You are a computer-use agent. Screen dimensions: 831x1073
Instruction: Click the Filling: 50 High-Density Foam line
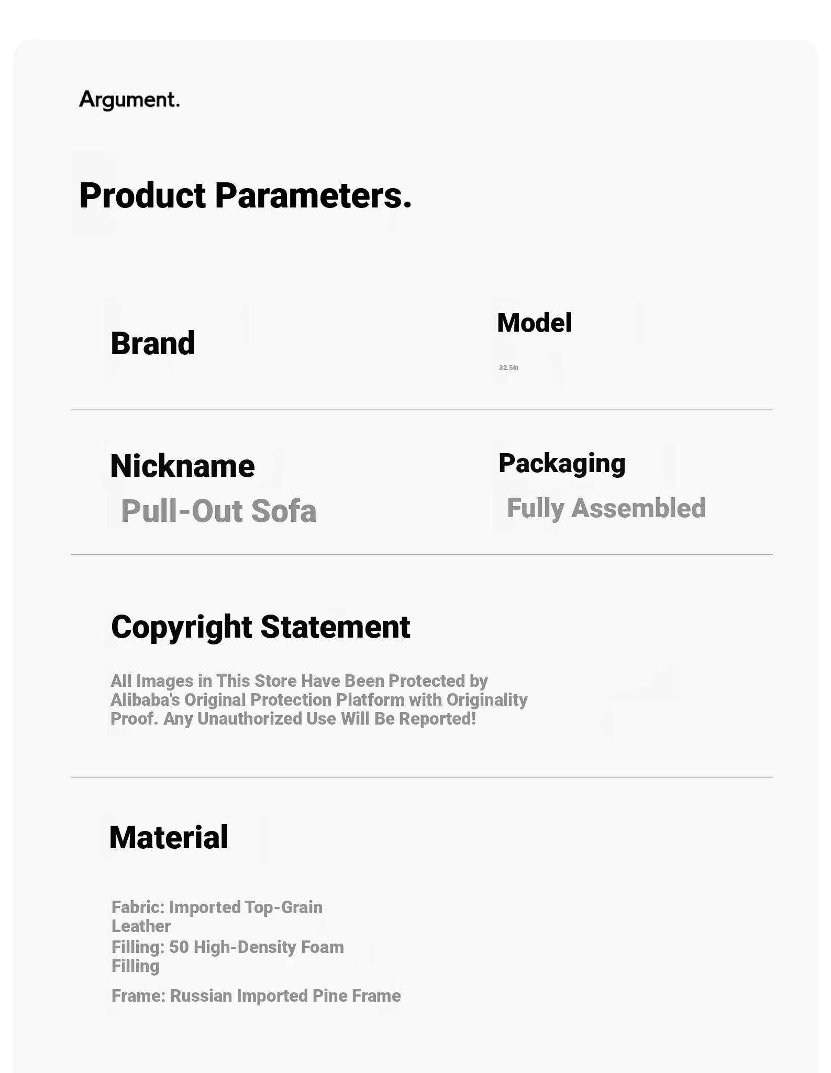click(227, 947)
